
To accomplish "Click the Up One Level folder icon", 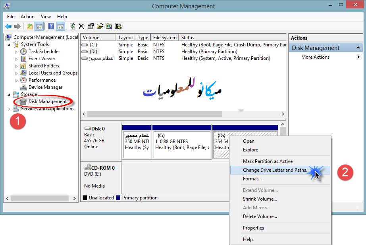I will click(x=30, y=26).
